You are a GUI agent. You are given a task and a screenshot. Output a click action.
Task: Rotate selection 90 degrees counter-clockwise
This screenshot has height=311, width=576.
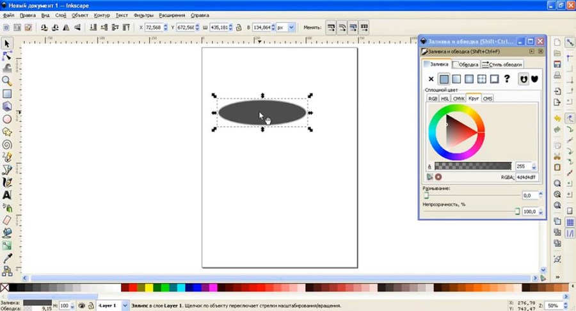(44, 28)
